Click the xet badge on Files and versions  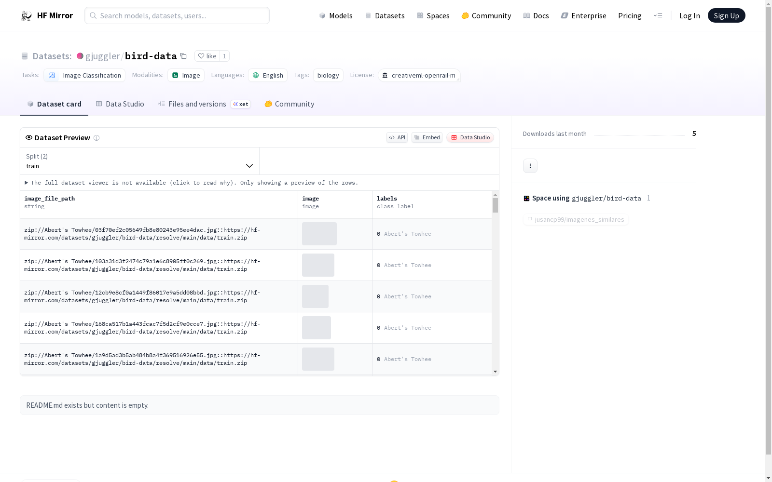[241, 104]
